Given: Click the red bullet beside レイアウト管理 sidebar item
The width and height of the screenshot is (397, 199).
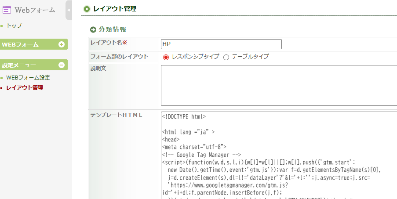Looking at the screenshot, I should tap(2, 88).
